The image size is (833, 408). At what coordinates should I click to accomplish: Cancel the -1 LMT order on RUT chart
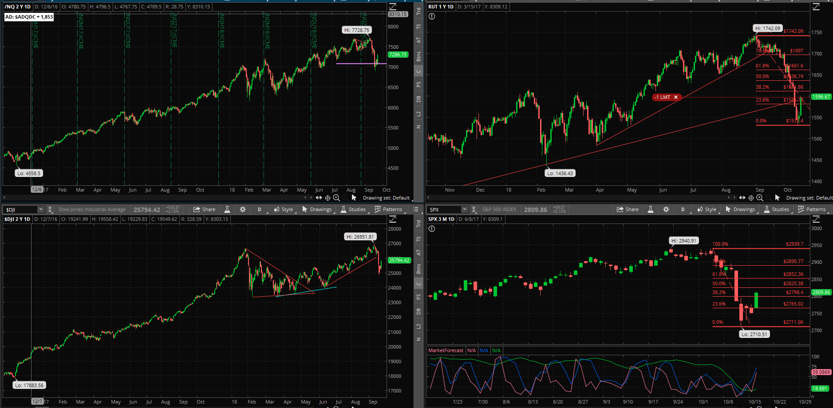(676, 97)
